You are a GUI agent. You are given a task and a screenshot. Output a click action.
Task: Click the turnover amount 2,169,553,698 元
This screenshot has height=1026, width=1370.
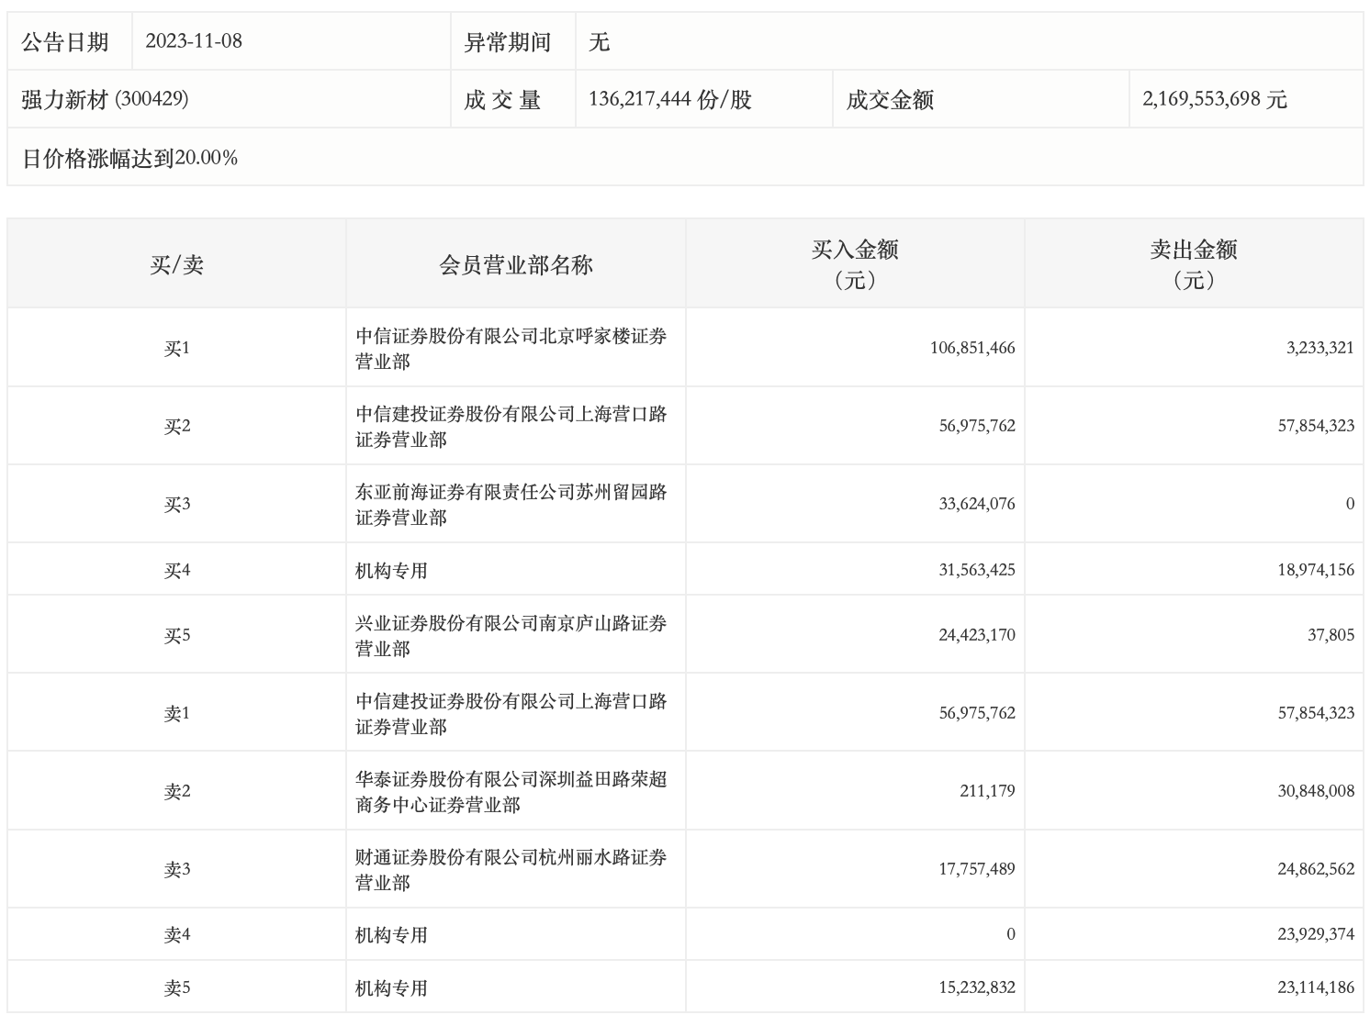[1214, 99]
